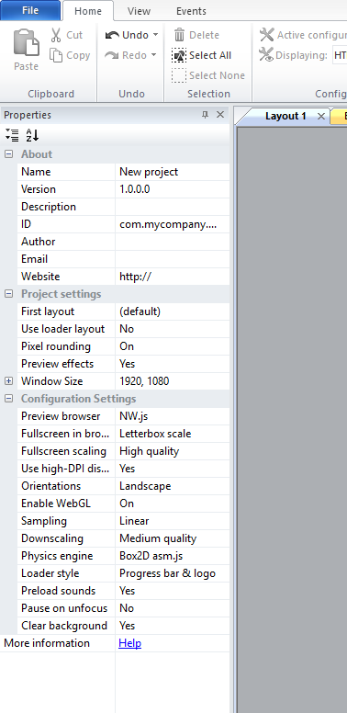Change the Use high-DPI display value
The height and width of the screenshot is (713, 347).
point(173,469)
